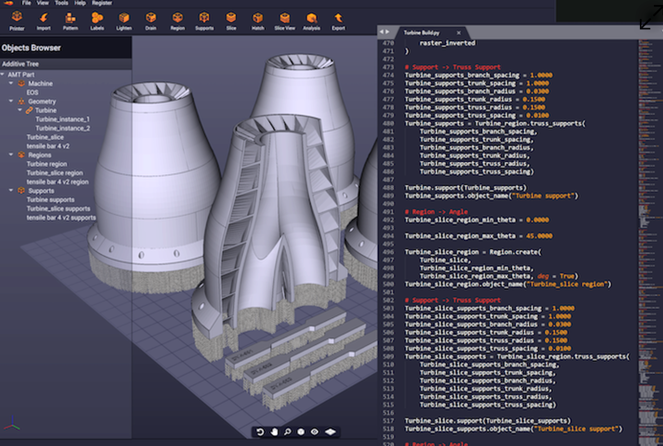This screenshot has width=663, height=446.
Task: Choose the Drain tool
Action: pos(151,21)
